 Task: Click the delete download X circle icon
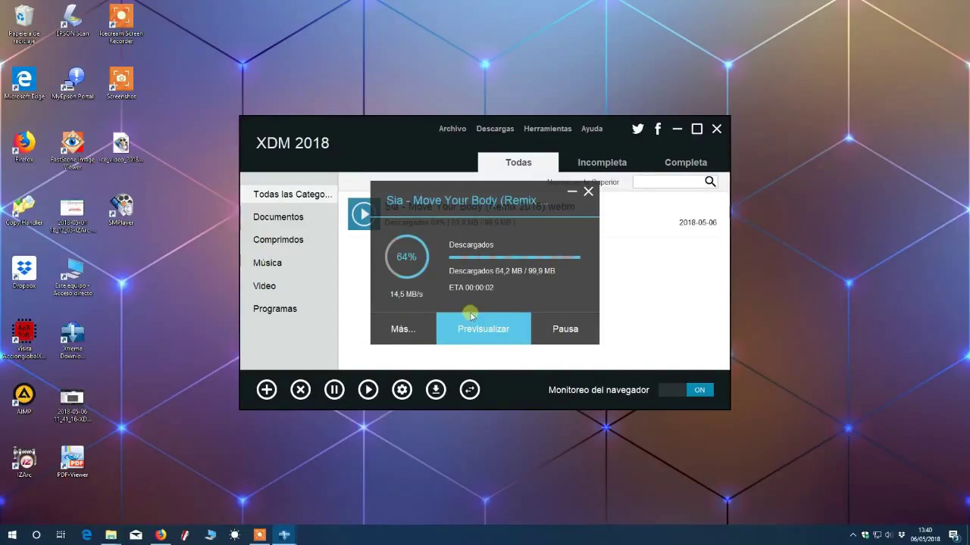[x=301, y=390]
